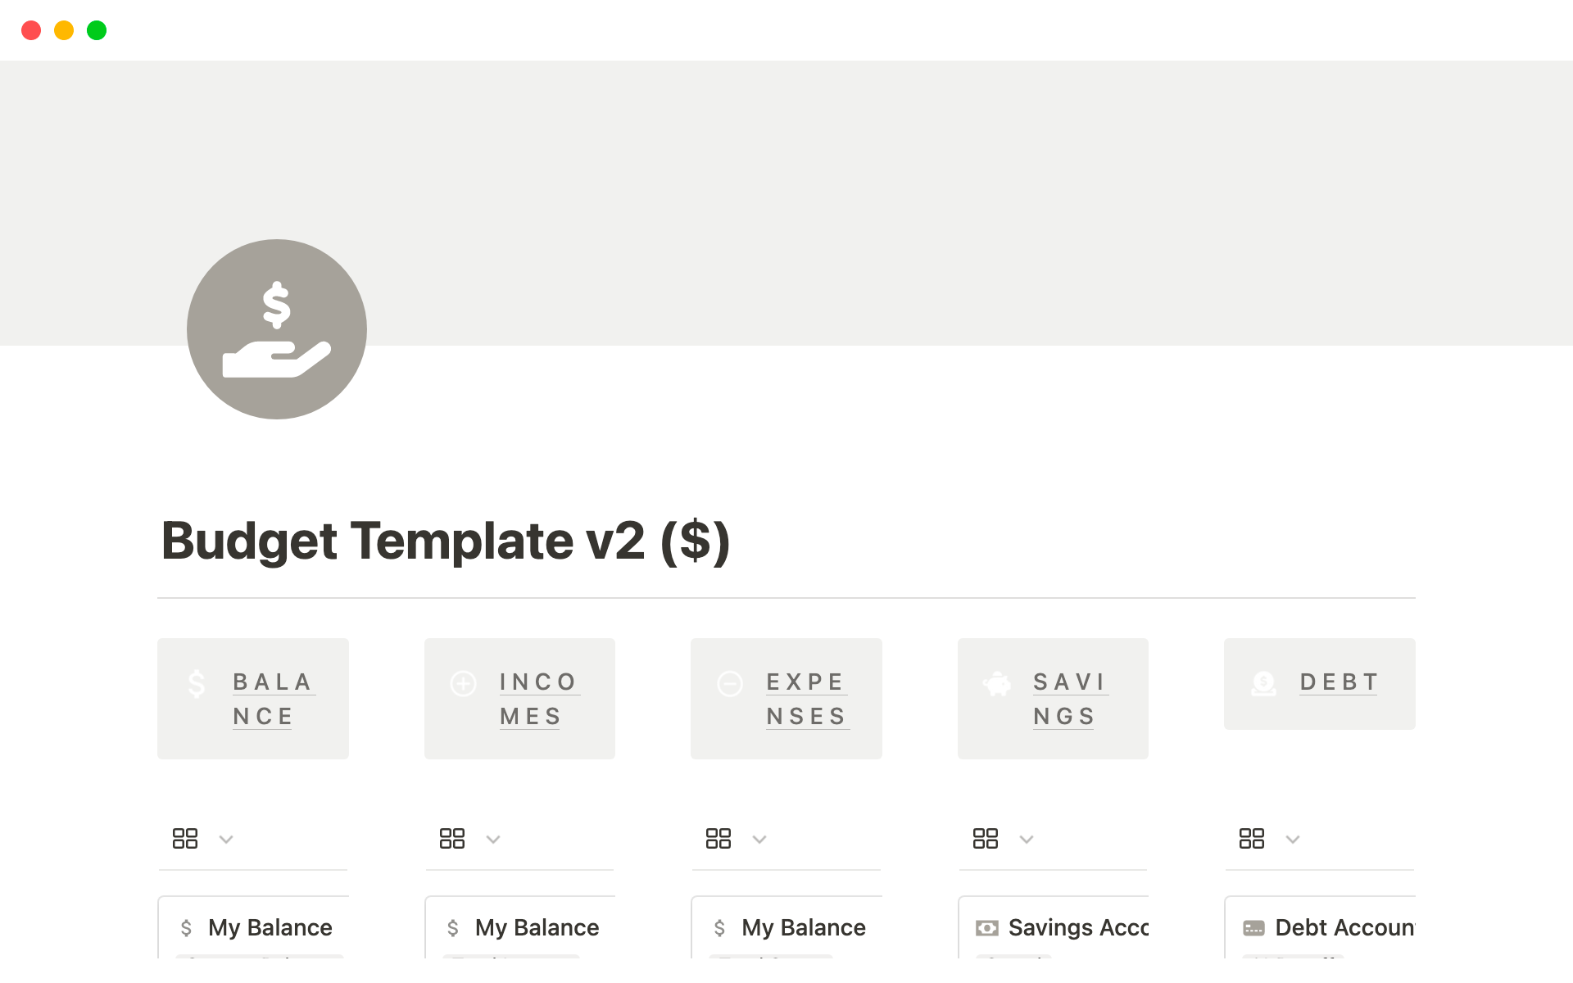The height and width of the screenshot is (983, 1573).
Task: Open the BALANCE page link
Action: (x=273, y=699)
